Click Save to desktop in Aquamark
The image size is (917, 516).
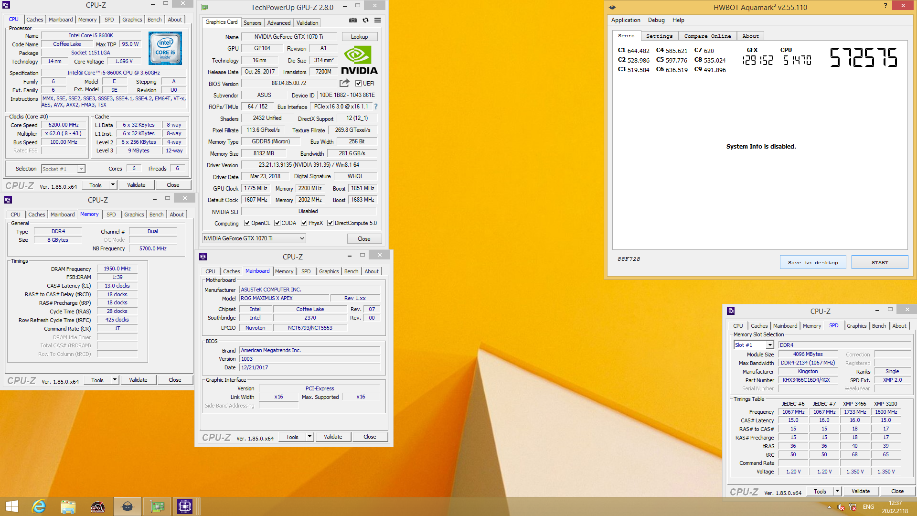pos(813,262)
